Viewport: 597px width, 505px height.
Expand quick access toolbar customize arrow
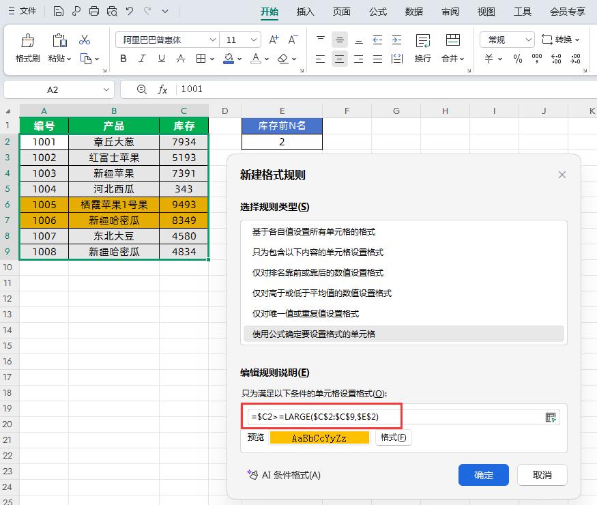tap(165, 11)
